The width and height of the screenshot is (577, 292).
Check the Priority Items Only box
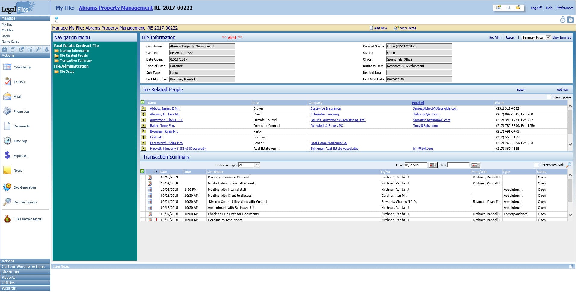pyautogui.click(x=536, y=165)
